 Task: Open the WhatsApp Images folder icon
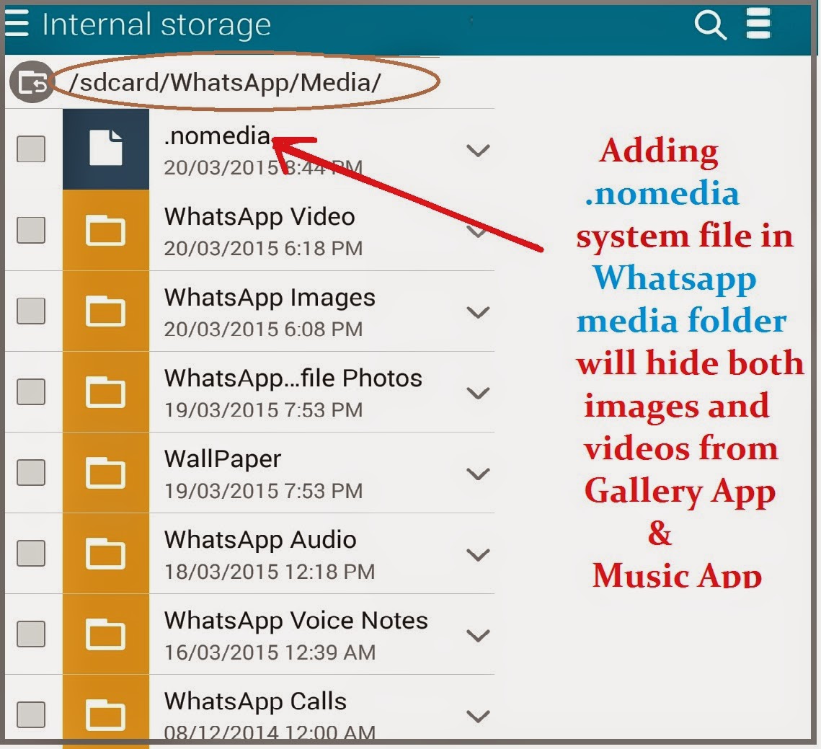tap(106, 311)
